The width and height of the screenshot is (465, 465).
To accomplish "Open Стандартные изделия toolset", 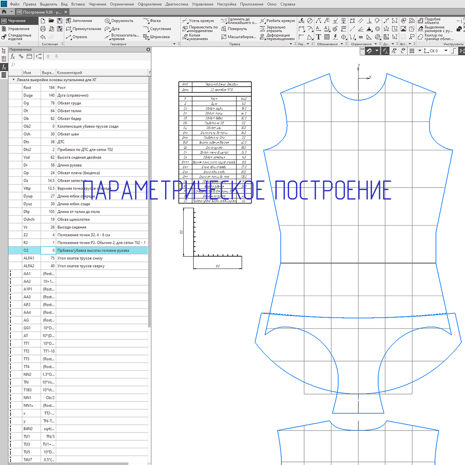I will point(19,37).
